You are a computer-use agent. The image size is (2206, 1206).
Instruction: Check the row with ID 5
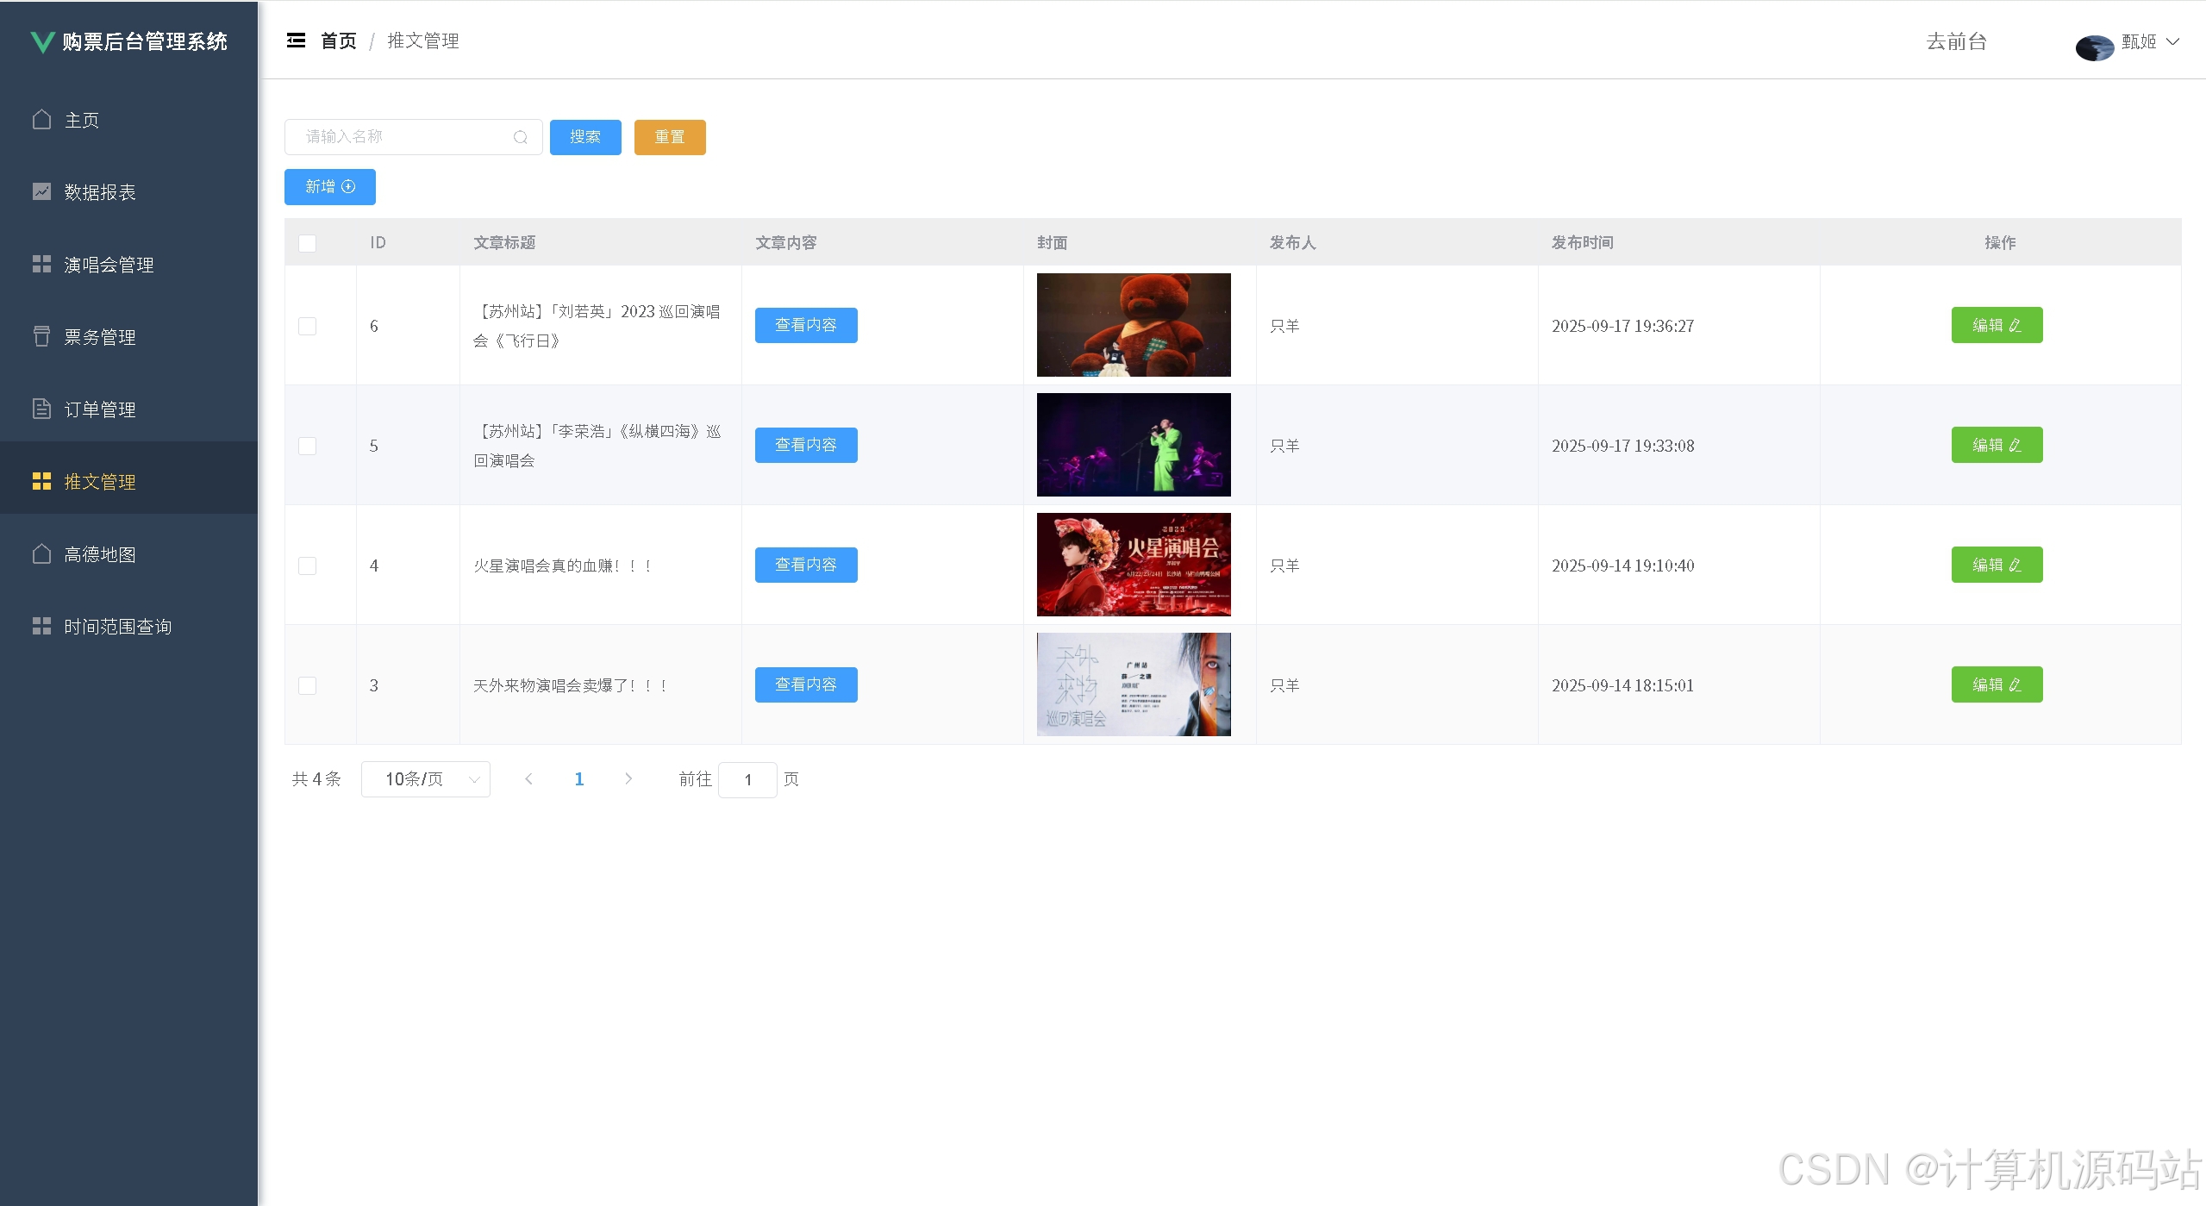point(307,446)
